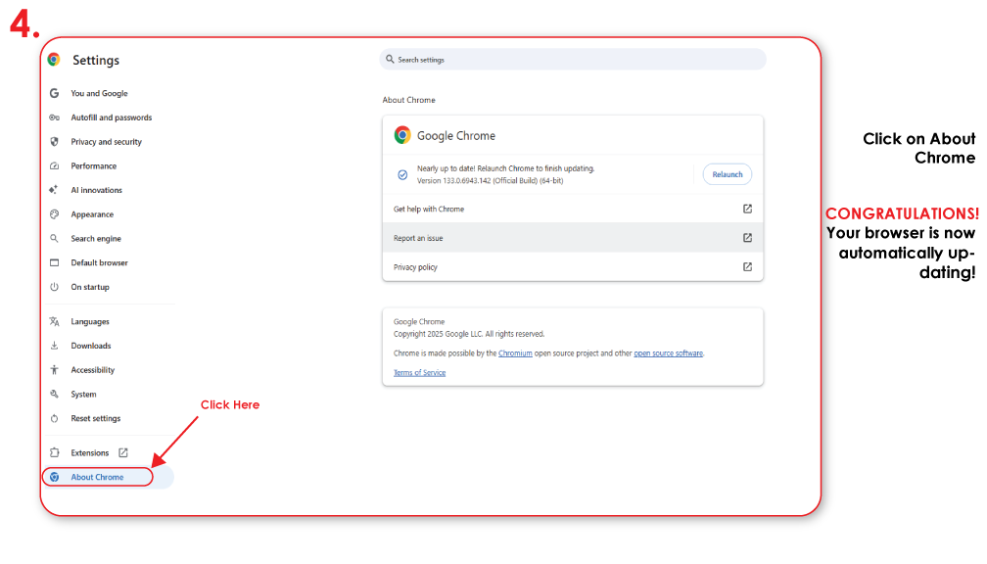Image resolution: width=987 pixels, height=564 pixels.
Task: Click the Settings title text
Action: [96, 61]
